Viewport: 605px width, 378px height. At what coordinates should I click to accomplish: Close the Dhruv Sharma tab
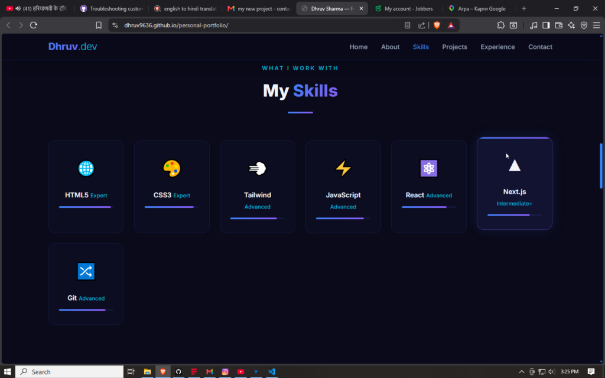pos(361,8)
